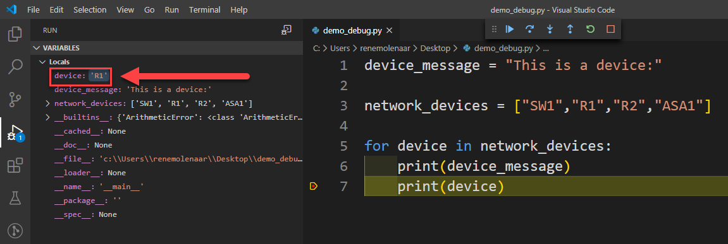This screenshot has height=244, width=728.
Task: Open the Search view in activity bar
Action: (x=15, y=67)
